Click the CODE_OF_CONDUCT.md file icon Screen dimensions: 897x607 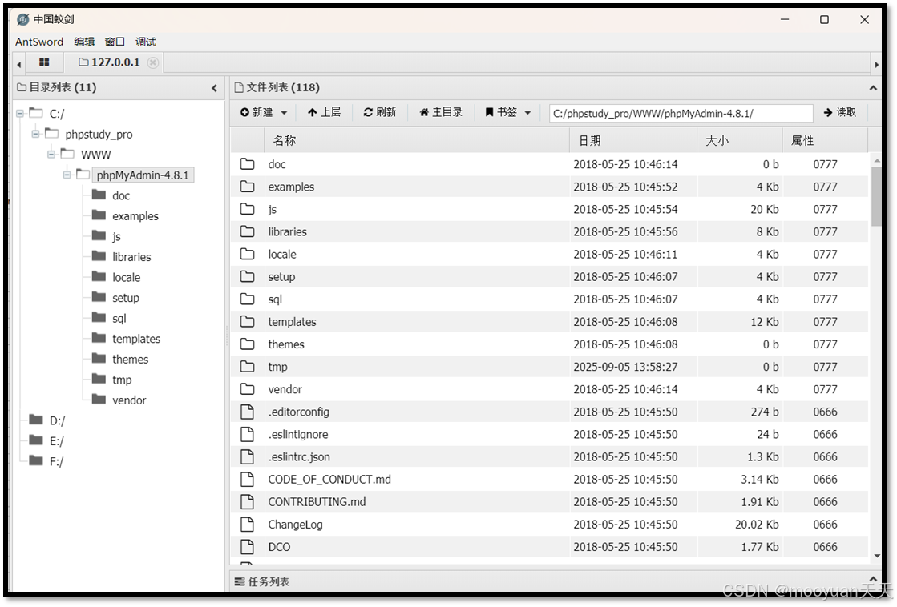pos(247,479)
